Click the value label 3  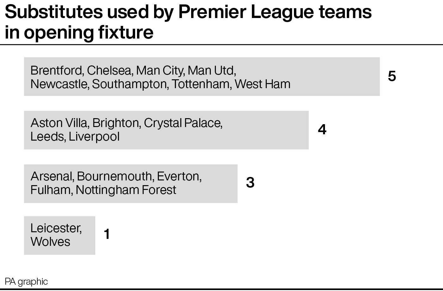click(250, 183)
